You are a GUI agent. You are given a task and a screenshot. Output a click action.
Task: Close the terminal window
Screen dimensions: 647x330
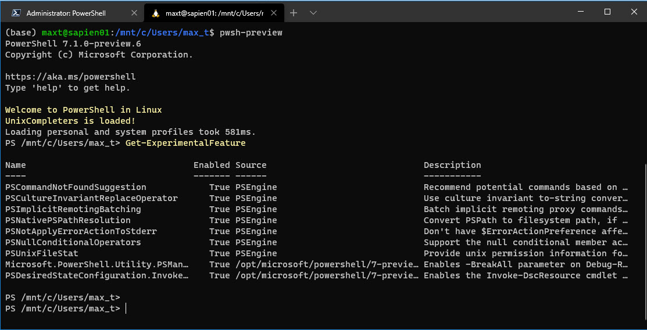[x=634, y=12]
